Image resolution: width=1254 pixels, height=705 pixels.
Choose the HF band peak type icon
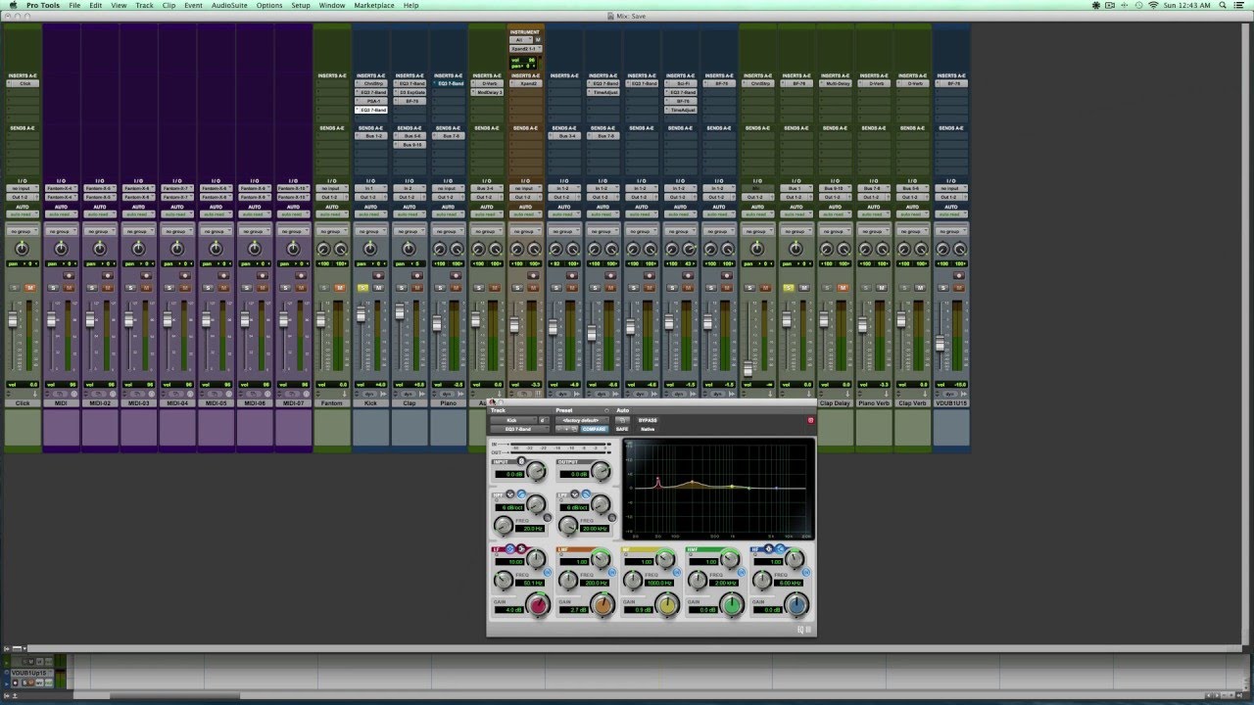[768, 549]
